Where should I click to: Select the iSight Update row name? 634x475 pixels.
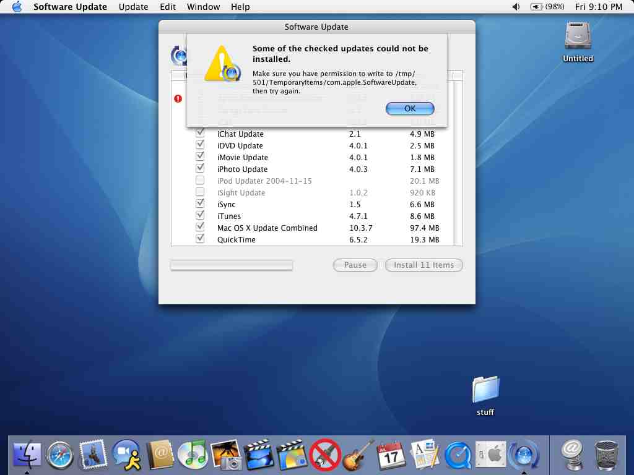click(x=241, y=193)
